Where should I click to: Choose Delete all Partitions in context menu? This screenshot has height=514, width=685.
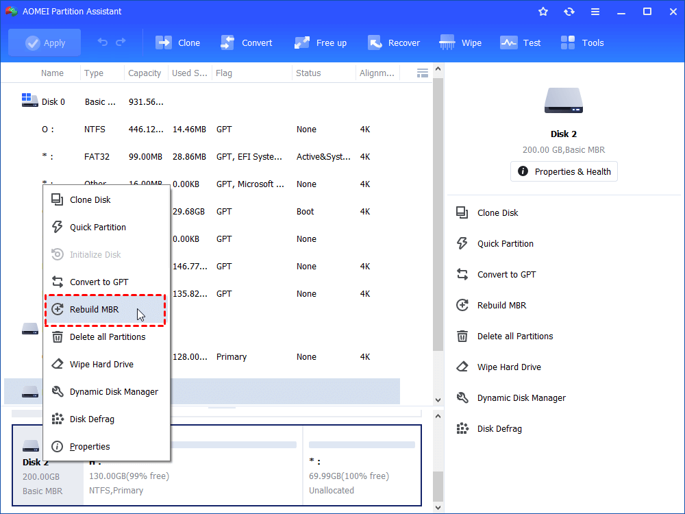[106, 337]
